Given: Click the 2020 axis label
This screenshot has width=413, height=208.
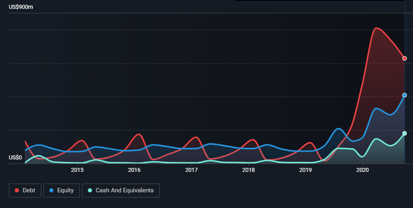Looking at the screenshot, I should coord(363,170).
